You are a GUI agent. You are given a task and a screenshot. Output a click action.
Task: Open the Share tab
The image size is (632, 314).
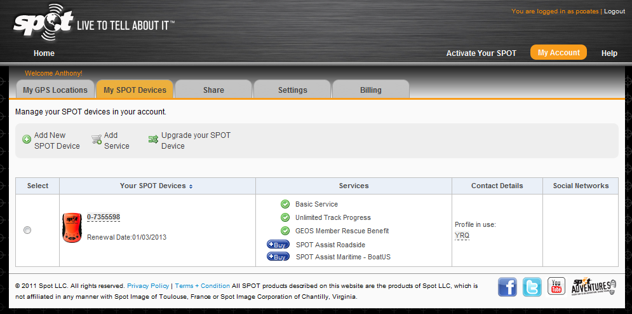click(213, 90)
